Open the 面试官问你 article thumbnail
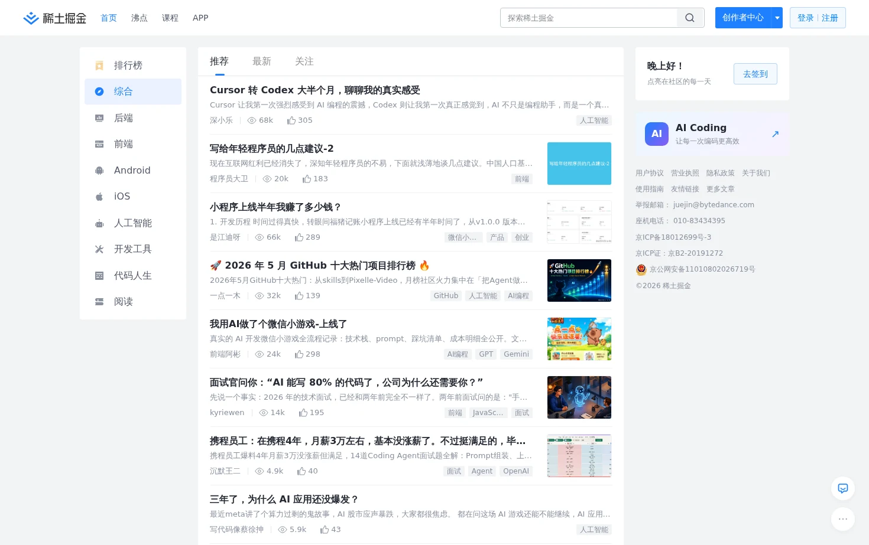Viewport: 869px width, 545px height. tap(579, 397)
